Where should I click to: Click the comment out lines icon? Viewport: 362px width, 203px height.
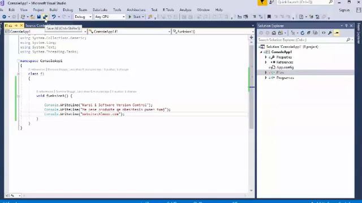tap(254, 17)
